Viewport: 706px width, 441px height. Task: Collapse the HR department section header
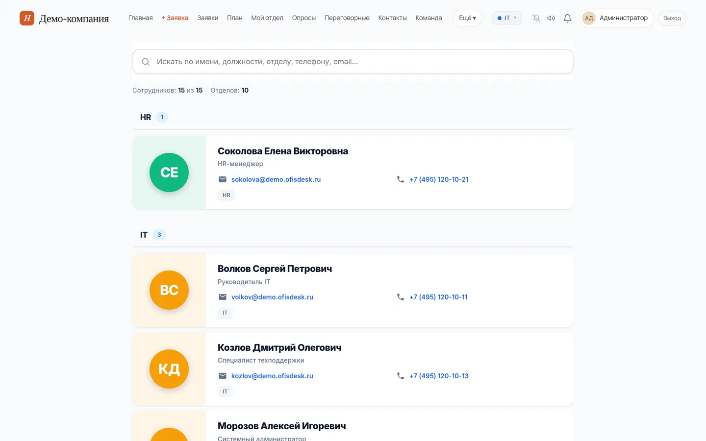[x=353, y=118]
